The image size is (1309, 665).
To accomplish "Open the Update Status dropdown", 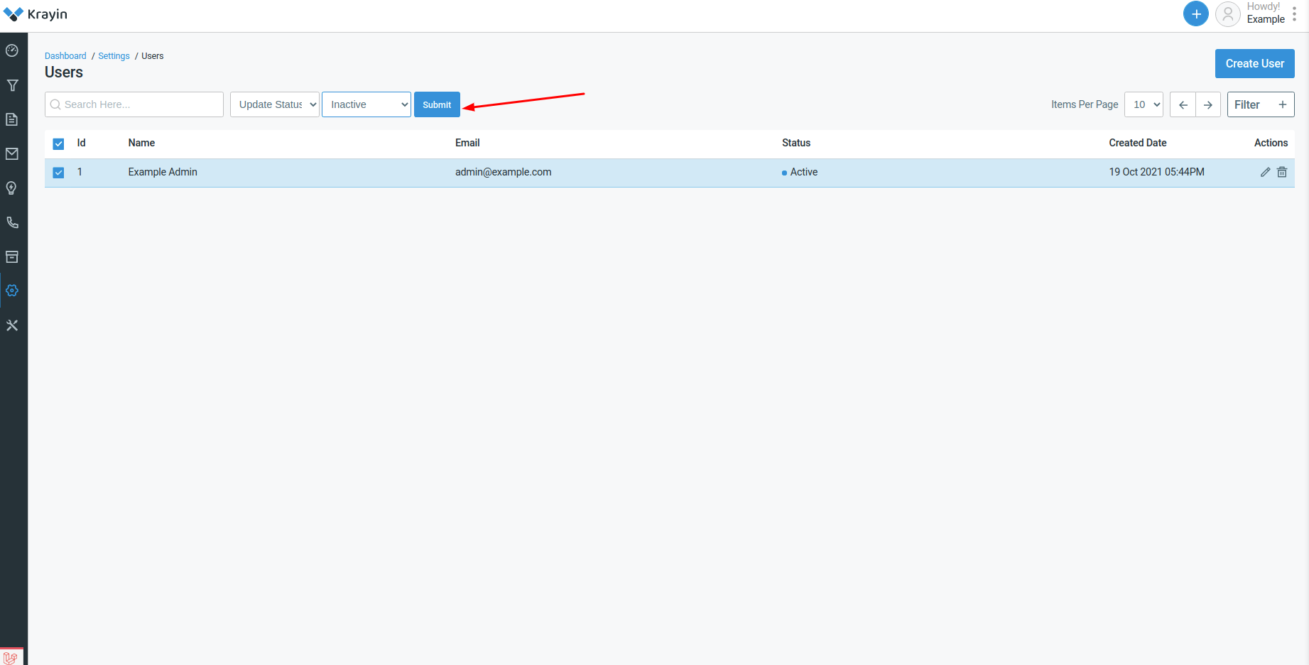I will tap(274, 104).
